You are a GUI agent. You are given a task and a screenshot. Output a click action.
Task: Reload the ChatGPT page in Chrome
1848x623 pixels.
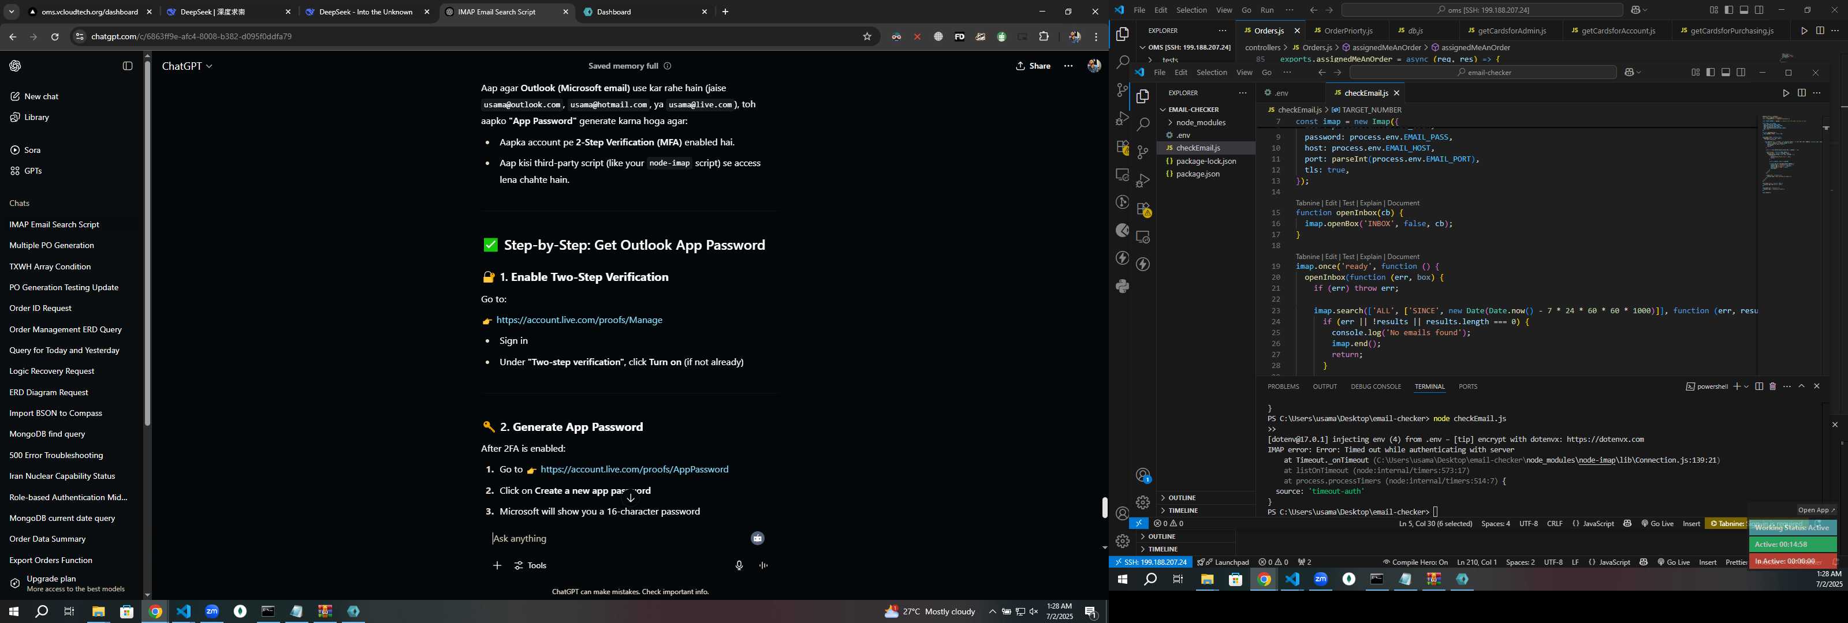[54, 36]
